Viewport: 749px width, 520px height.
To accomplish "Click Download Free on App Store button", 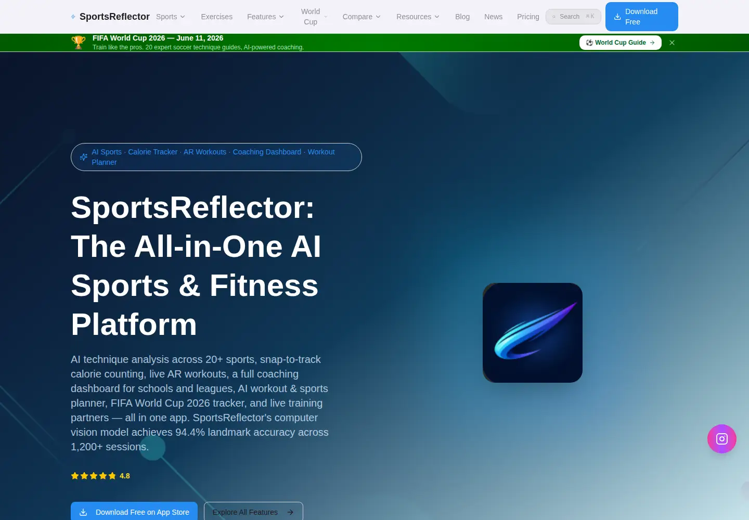I will pos(134,512).
